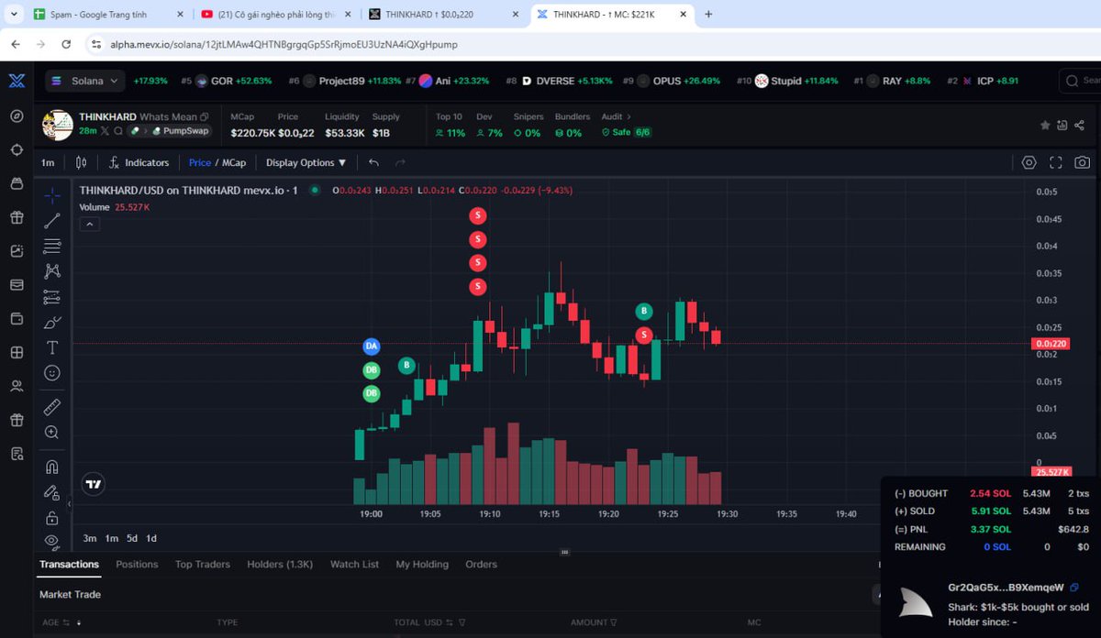Redo the chart action
This screenshot has height=638, width=1101.
point(400,162)
